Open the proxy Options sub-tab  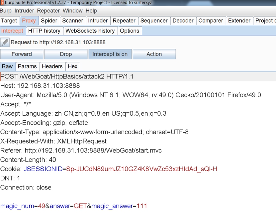coord(130,31)
